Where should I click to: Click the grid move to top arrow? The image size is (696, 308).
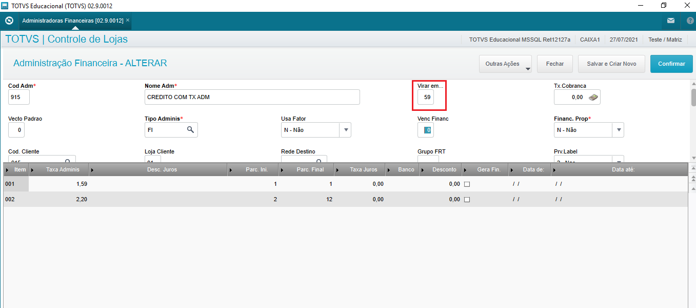pos(692,168)
